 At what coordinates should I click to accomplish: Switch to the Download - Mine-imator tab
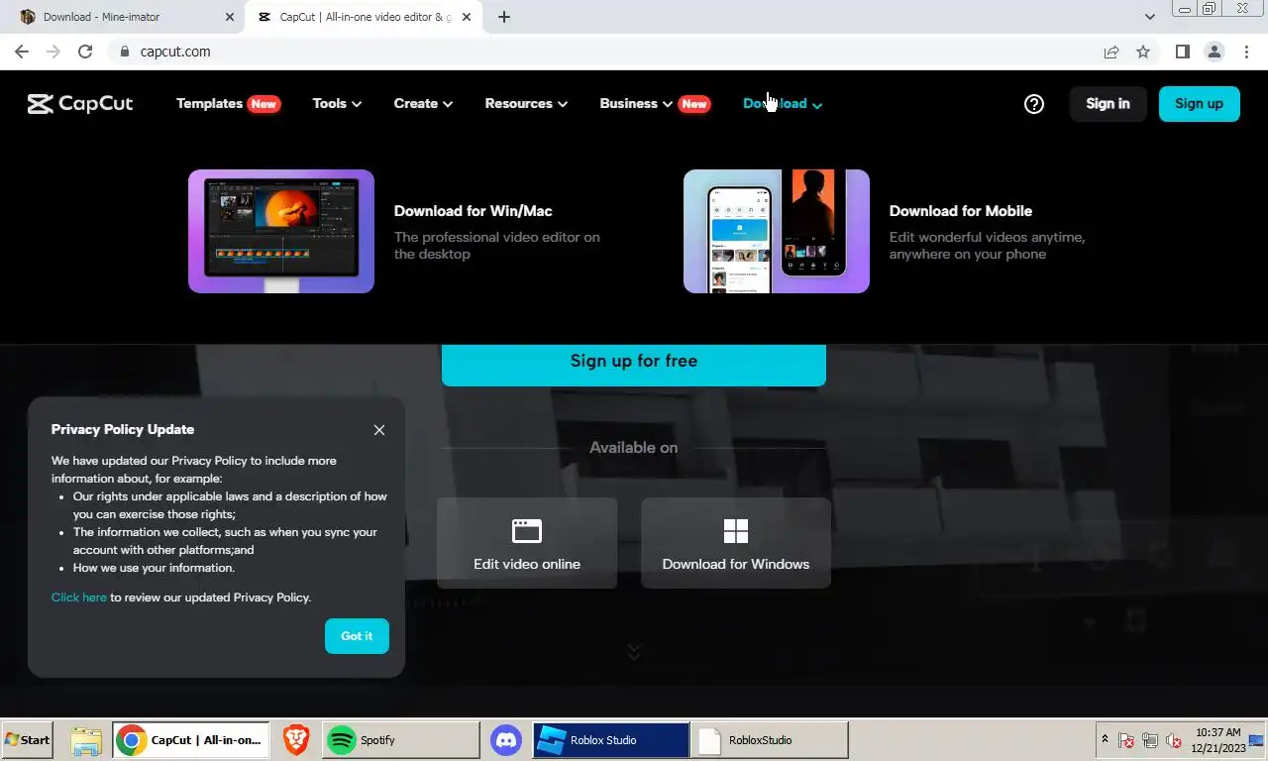click(122, 17)
